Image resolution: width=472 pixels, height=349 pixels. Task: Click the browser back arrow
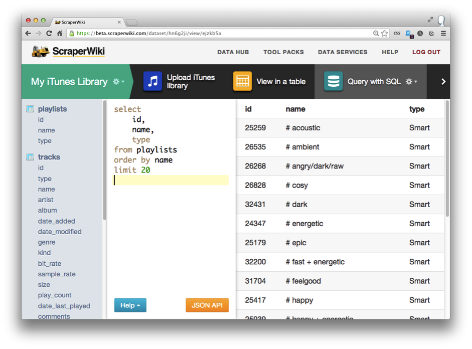(28, 34)
